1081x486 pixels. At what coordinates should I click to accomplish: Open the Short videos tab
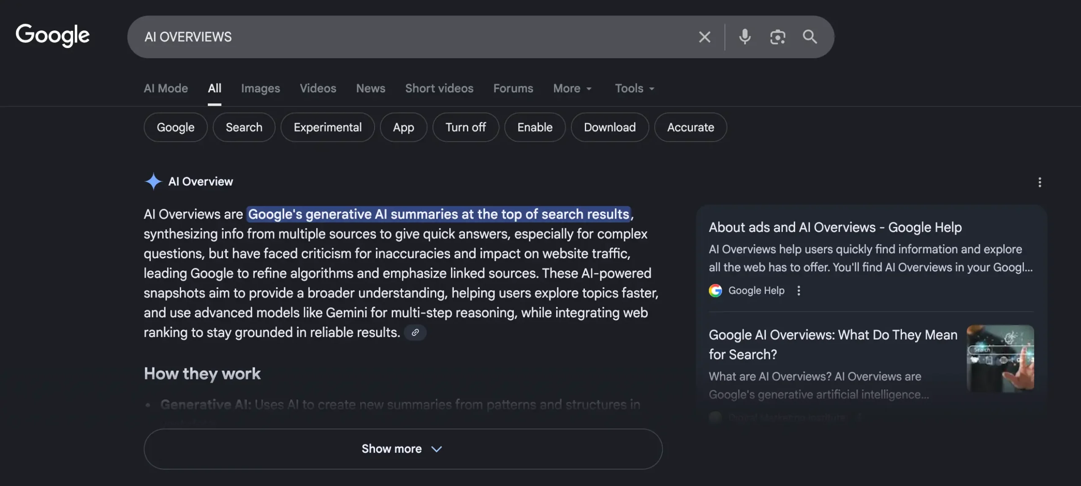point(439,88)
